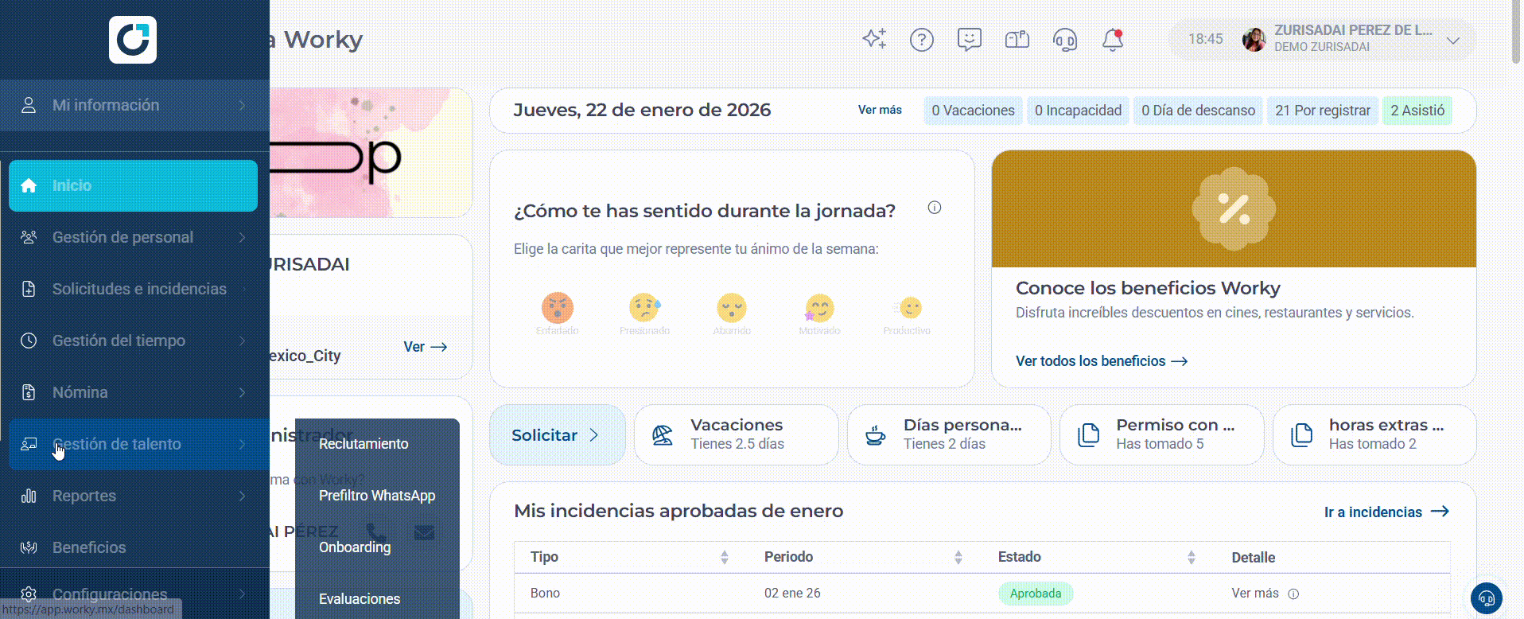Open Gestión del tiempo menu
1524x619 pixels.
133,341
